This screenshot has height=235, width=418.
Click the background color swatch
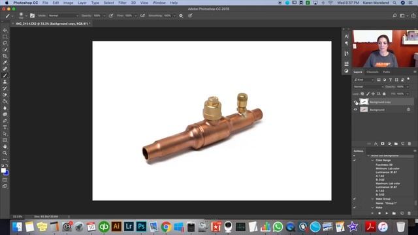(7, 174)
